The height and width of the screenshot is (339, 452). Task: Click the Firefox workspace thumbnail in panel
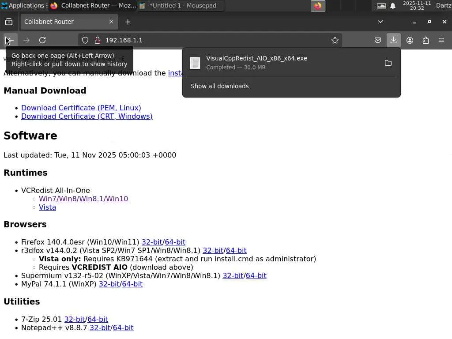318,6
